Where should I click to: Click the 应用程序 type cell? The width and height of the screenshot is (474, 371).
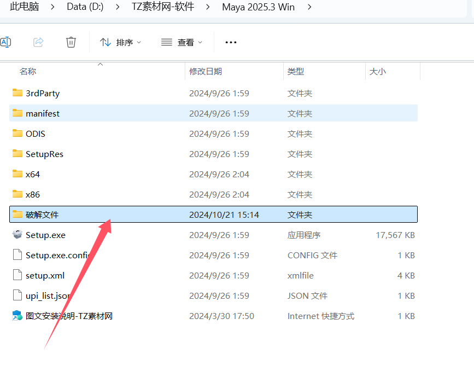pos(304,235)
